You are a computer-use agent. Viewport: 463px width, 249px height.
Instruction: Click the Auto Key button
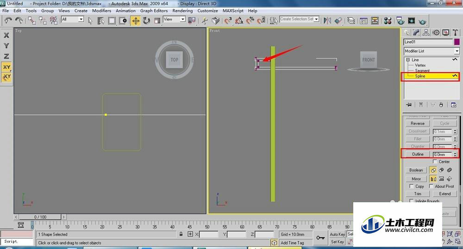coord(337,234)
